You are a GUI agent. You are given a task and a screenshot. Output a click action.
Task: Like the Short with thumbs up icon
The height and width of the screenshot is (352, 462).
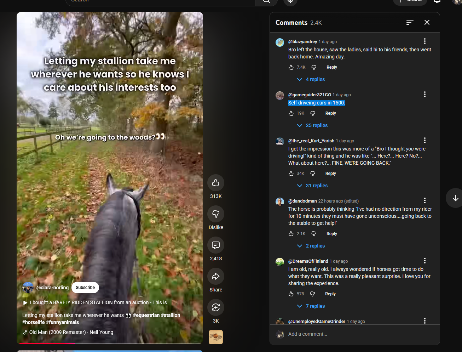tap(215, 183)
